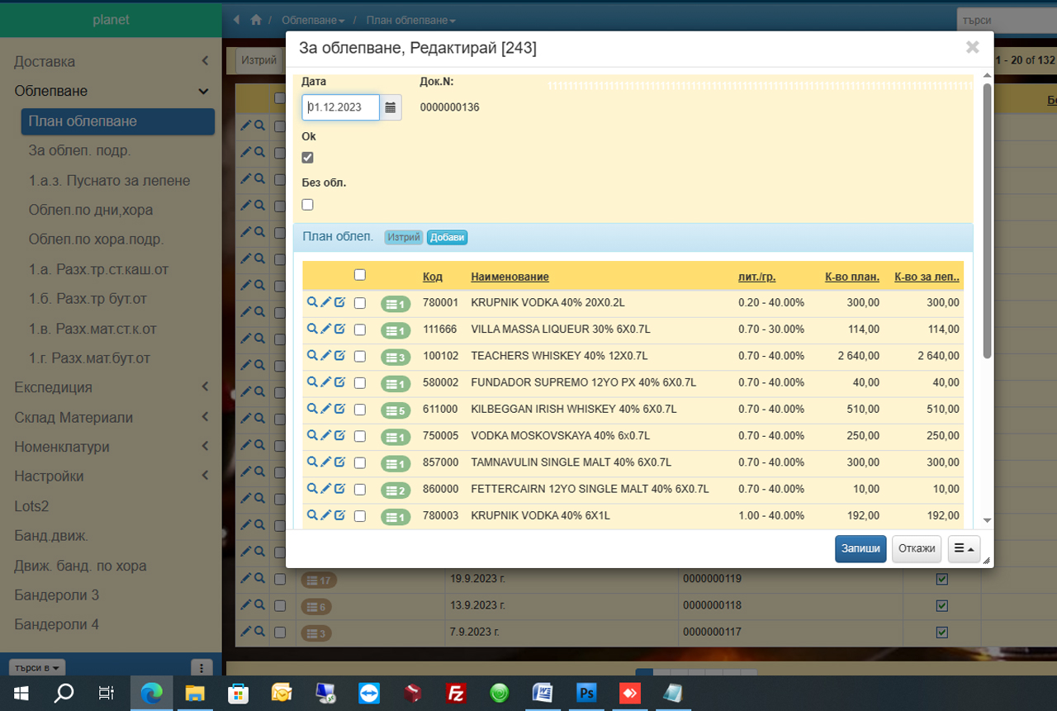Click the back arrow in top navigation bar
This screenshot has height=711, width=1057.
pyautogui.click(x=237, y=19)
